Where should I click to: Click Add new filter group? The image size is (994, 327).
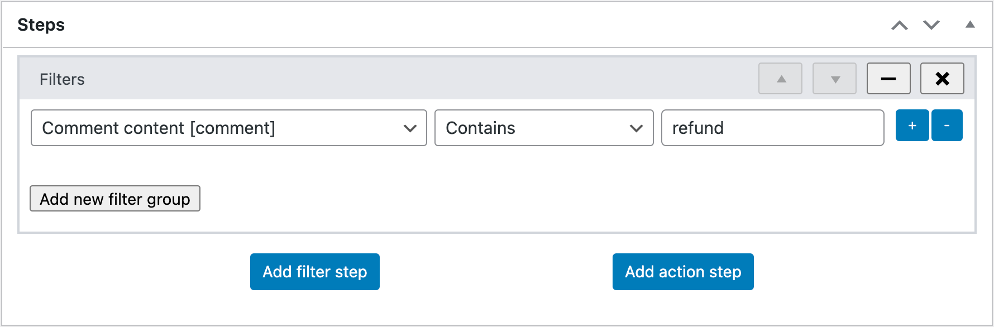[115, 199]
